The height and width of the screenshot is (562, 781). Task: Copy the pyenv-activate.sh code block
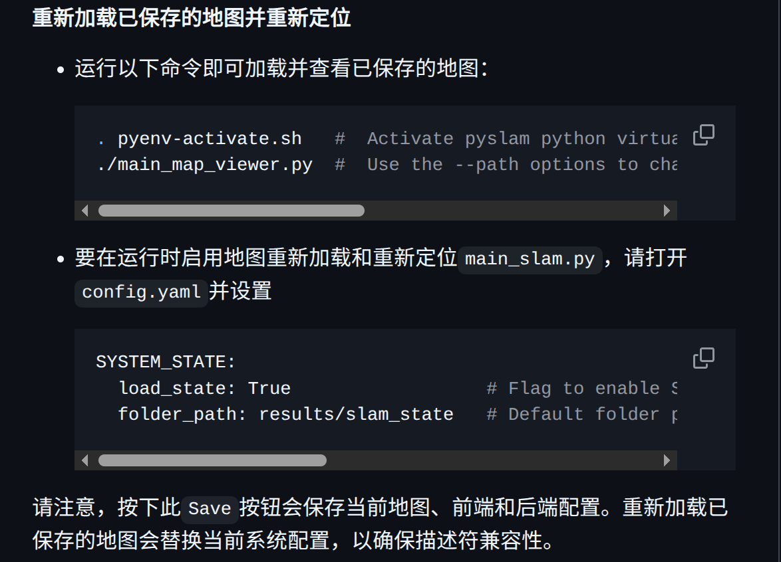point(703,135)
